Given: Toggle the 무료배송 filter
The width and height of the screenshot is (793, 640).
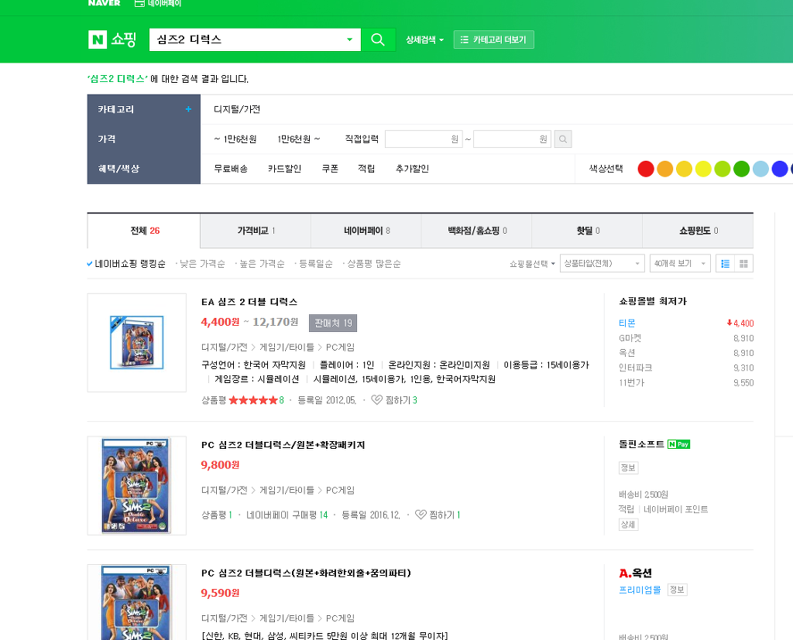Looking at the screenshot, I should [231, 169].
